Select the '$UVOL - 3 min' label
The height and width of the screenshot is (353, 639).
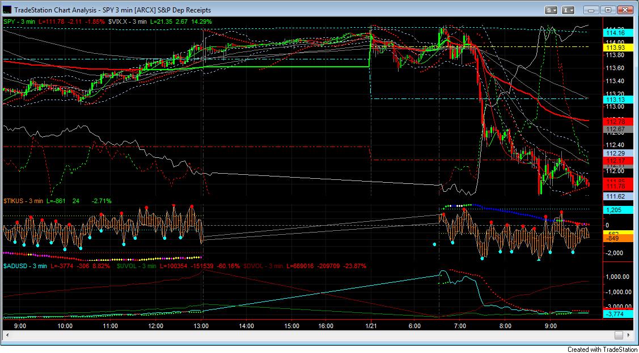pyautogui.click(x=136, y=265)
